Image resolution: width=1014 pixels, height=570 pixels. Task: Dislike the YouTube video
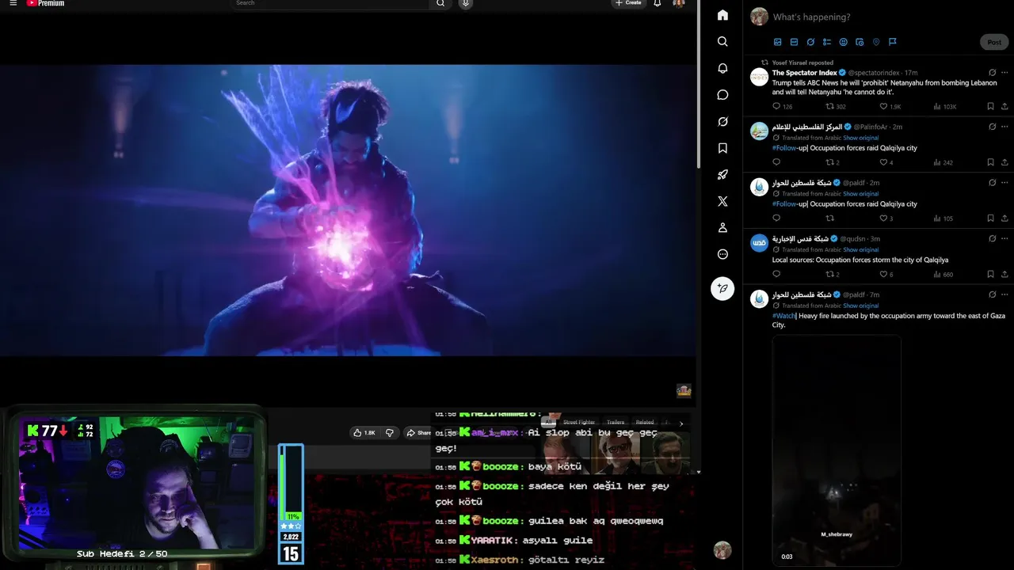(x=389, y=432)
